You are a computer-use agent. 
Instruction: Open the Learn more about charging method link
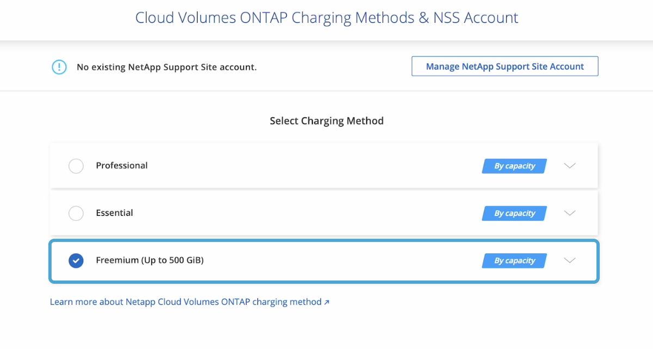(185, 302)
